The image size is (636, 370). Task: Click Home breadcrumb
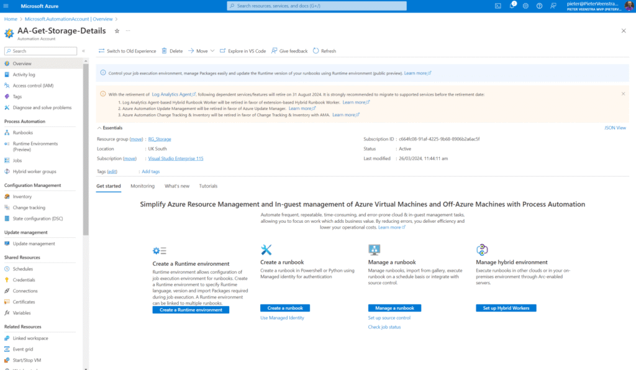tap(11, 19)
